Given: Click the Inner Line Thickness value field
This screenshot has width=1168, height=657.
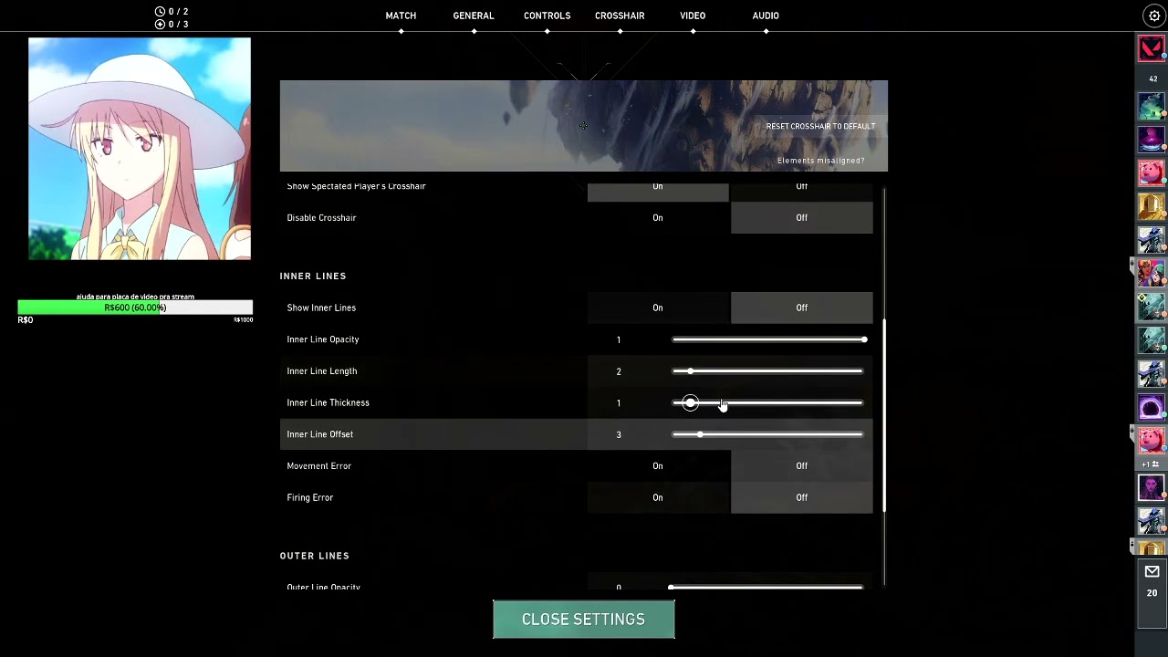Looking at the screenshot, I should pos(619,402).
